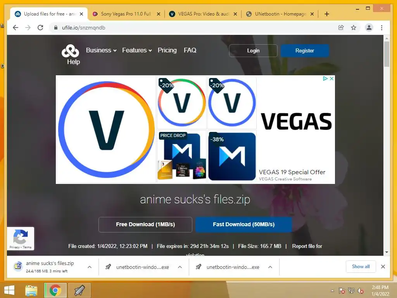Click the scrollbar down arrow

pos(387,252)
